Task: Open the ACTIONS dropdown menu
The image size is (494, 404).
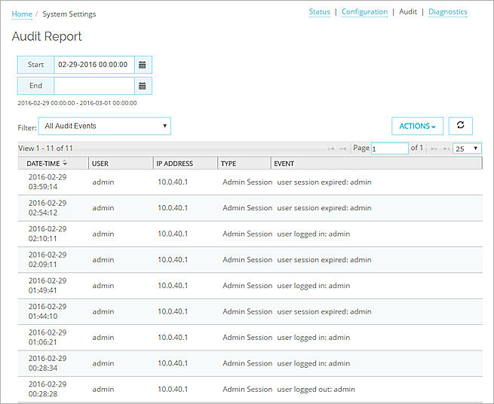Action: click(x=417, y=126)
